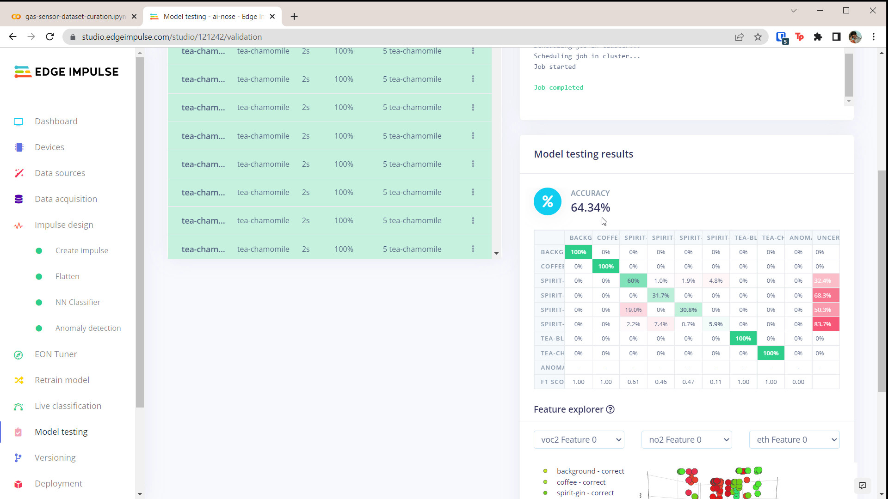Image resolution: width=888 pixels, height=499 pixels.
Task: Open the Deployment page
Action: tap(58, 483)
